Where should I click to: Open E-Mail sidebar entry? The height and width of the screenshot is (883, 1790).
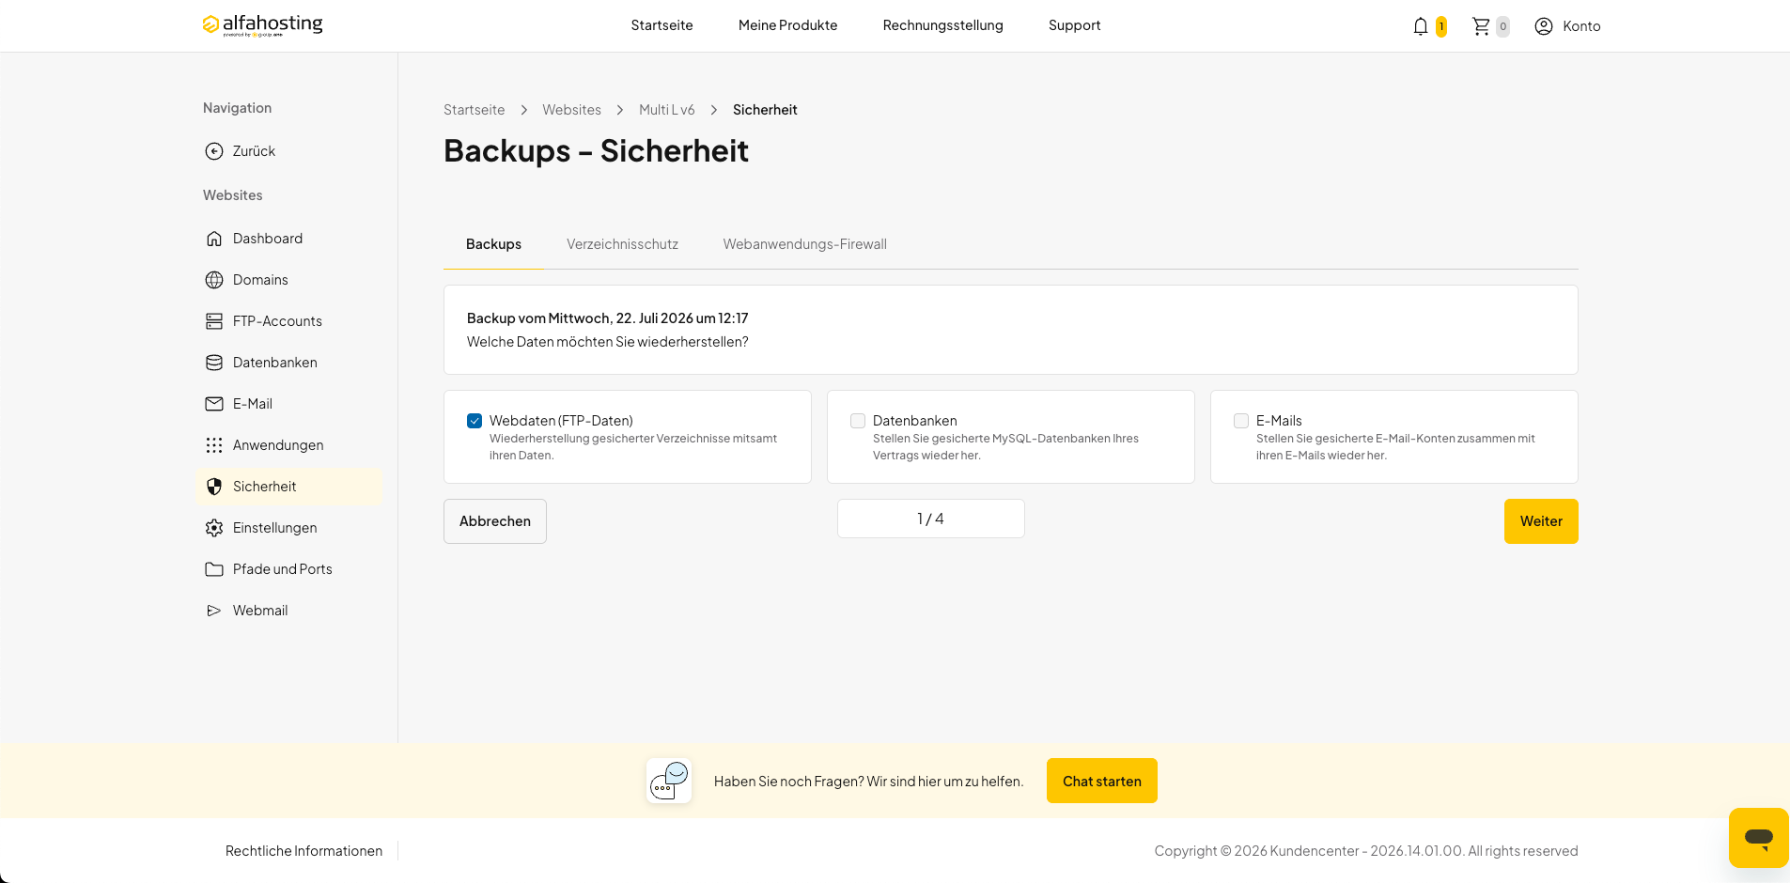tap(289, 404)
